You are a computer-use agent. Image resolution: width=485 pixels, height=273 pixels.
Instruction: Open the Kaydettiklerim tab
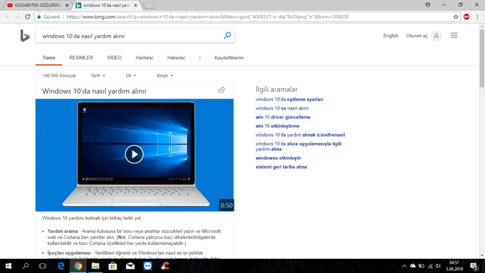[229, 58]
